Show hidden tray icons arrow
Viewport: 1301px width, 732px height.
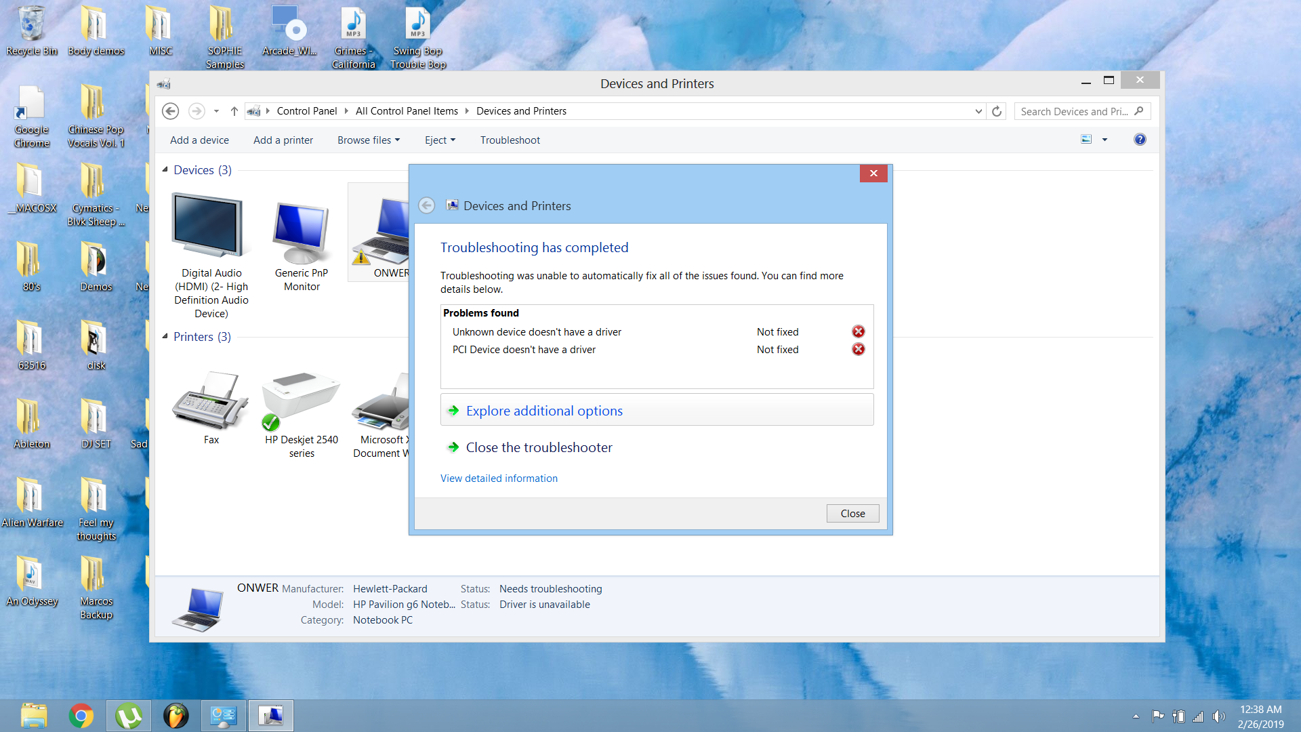click(x=1136, y=716)
